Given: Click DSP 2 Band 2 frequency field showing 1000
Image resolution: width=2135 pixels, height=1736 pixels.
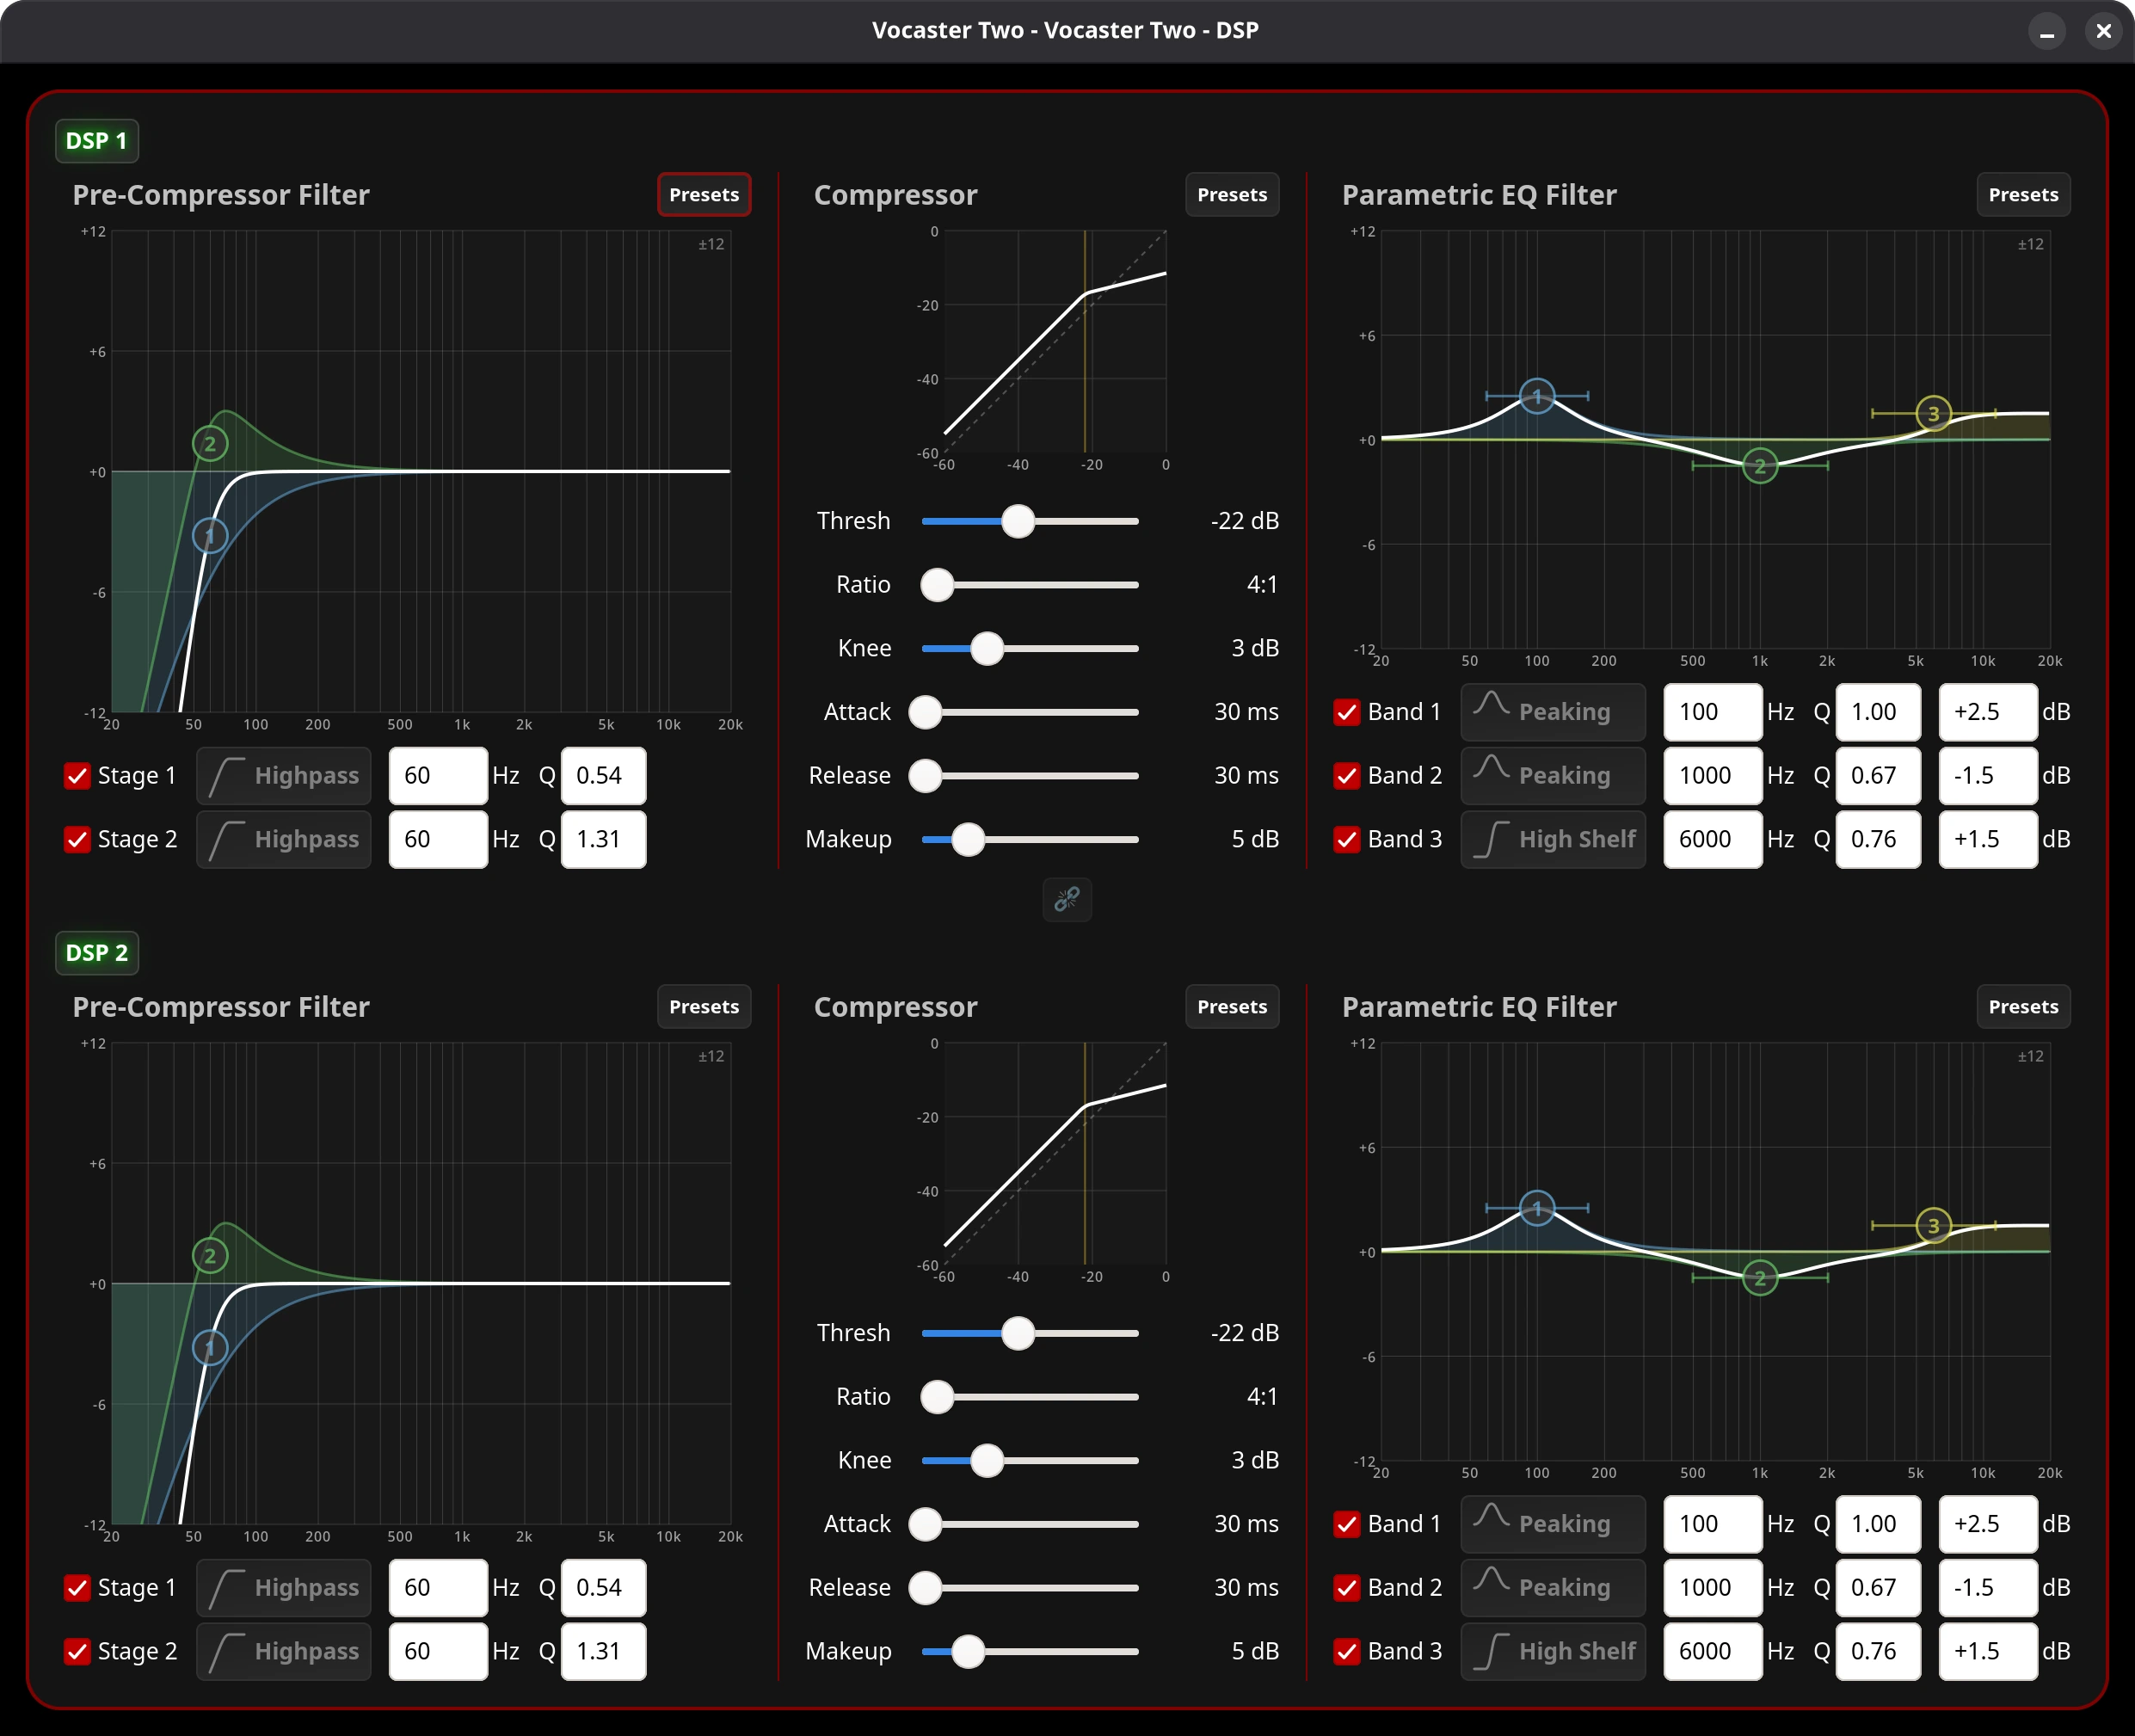Looking at the screenshot, I should pos(1712,1588).
